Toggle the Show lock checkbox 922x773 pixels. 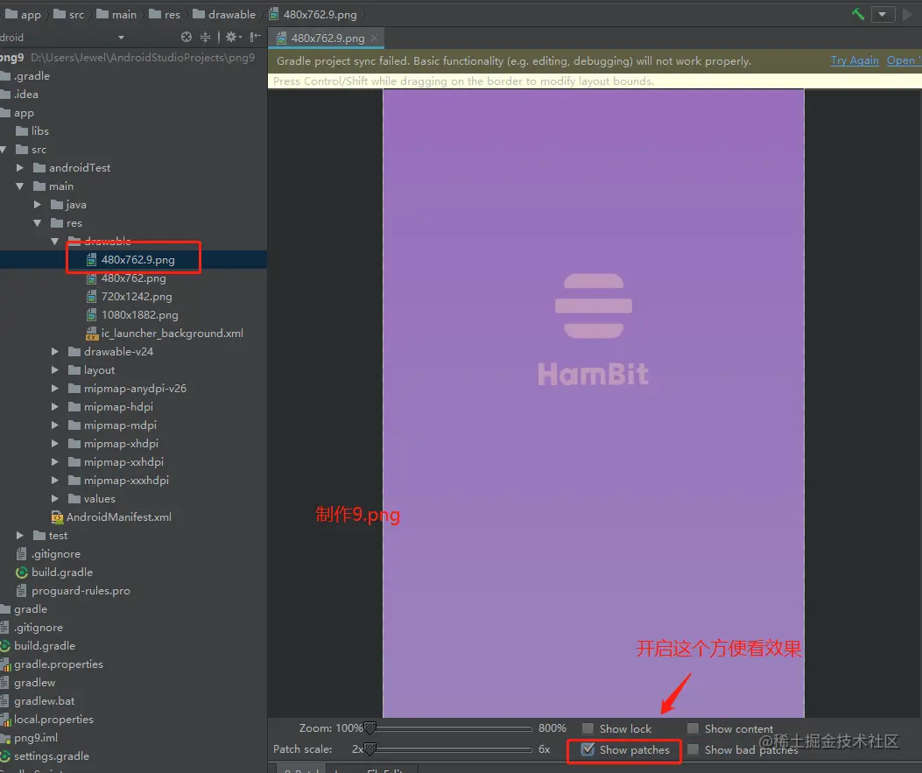(x=588, y=729)
